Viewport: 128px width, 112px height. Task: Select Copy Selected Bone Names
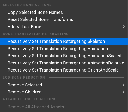pyautogui.click(x=64, y=12)
